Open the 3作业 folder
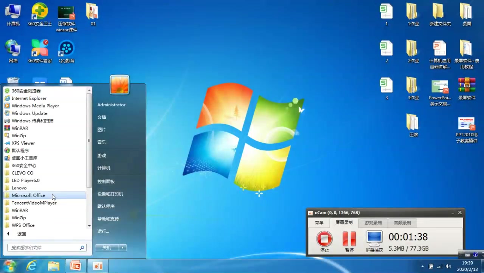This screenshot has width=484, height=273. pos(413,89)
